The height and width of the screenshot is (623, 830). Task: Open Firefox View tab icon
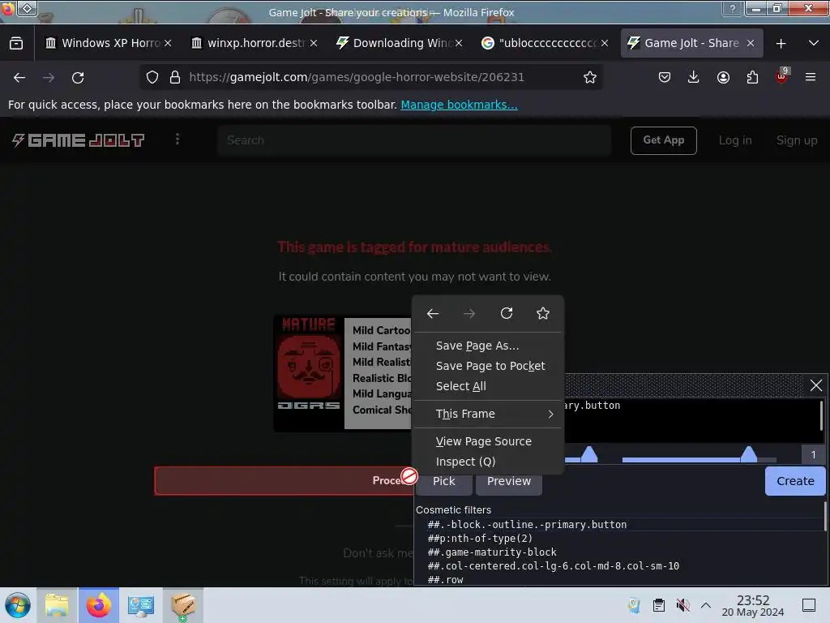[x=16, y=43]
